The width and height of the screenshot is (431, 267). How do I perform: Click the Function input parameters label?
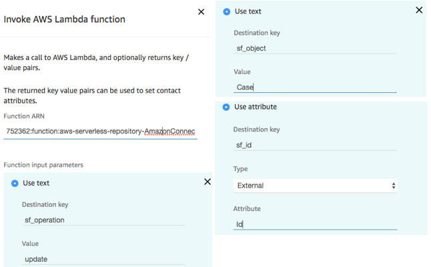tap(43, 165)
